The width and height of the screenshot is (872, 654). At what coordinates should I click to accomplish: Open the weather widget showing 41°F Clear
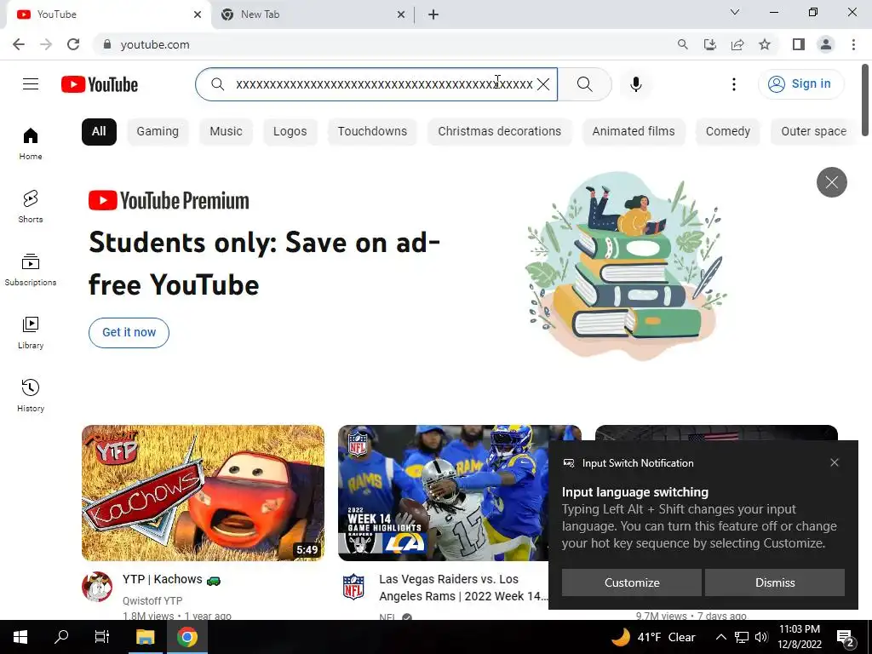click(653, 637)
